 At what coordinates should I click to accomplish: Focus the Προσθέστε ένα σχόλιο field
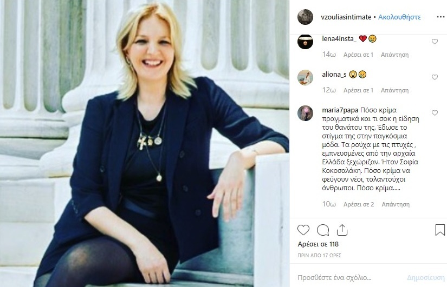click(349, 277)
